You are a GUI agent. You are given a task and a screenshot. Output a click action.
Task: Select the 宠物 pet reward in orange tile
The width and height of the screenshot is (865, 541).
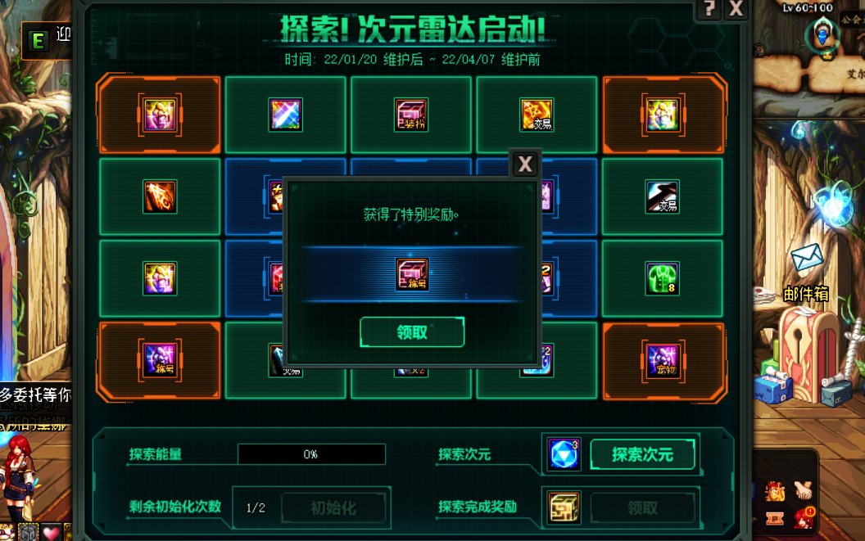coord(662,361)
